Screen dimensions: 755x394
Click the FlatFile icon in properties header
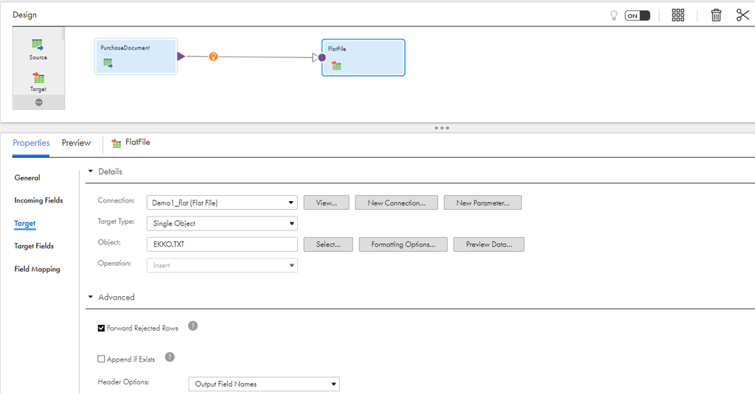point(116,144)
